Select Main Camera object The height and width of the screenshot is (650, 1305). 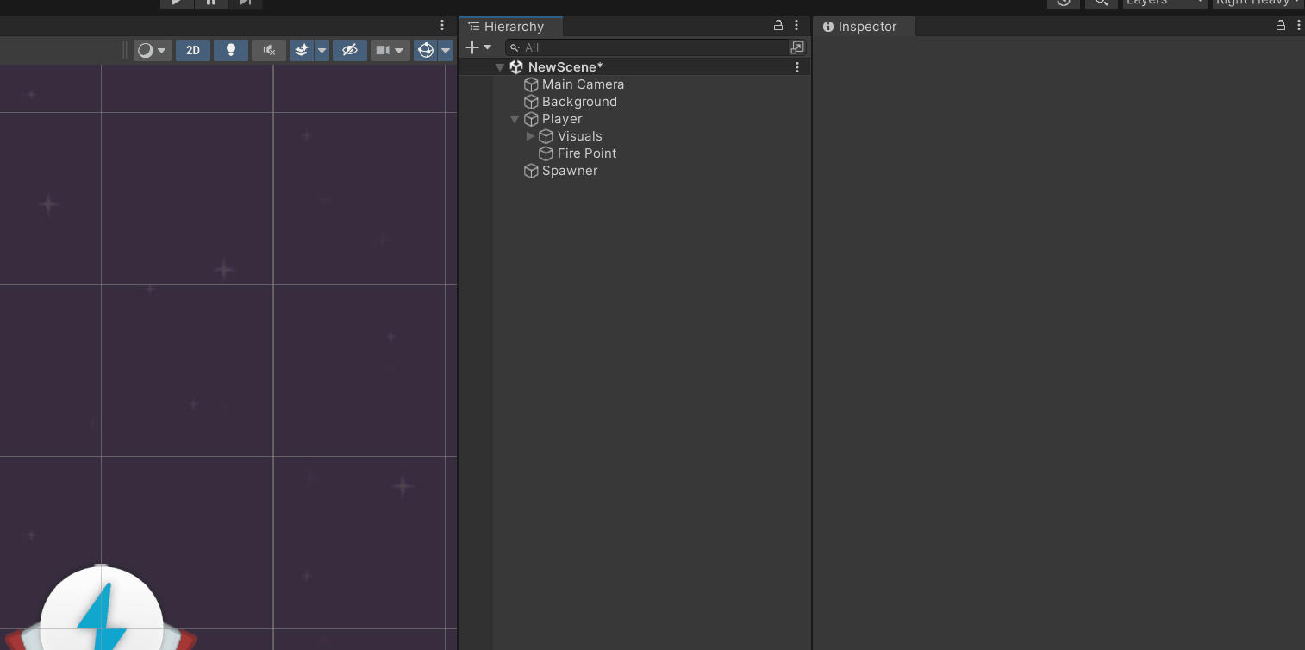[583, 84]
